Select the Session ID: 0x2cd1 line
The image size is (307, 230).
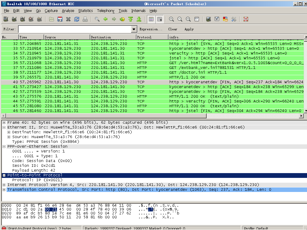pos(34,166)
